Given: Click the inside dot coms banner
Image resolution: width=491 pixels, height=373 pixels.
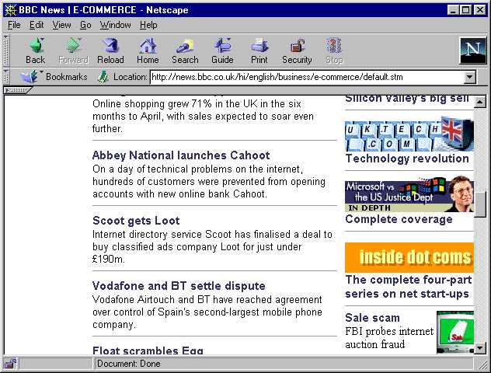Looking at the screenshot, I should pyautogui.click(x=409, y=257).
